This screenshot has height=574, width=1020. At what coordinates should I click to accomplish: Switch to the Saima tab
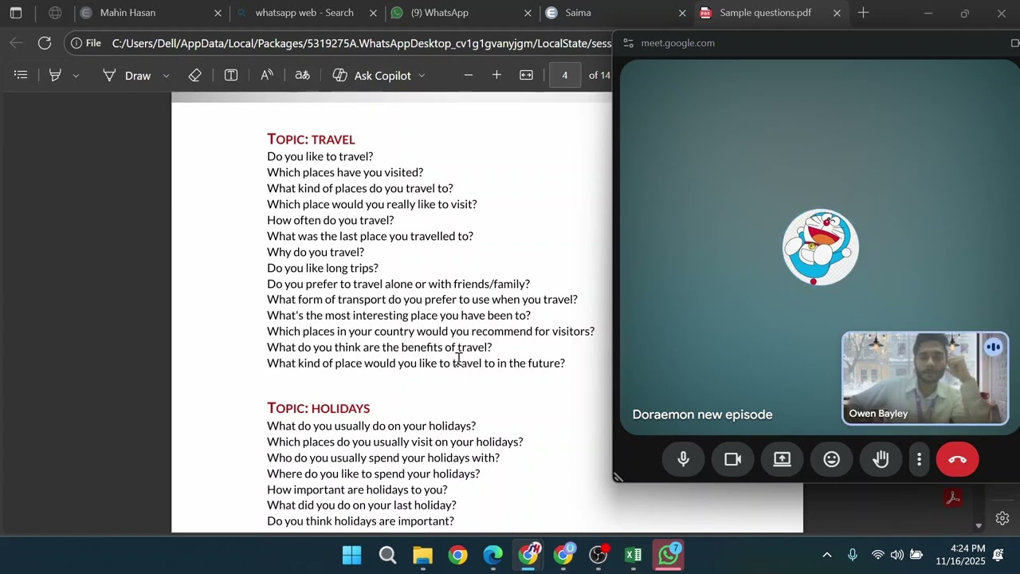point(614,13)
